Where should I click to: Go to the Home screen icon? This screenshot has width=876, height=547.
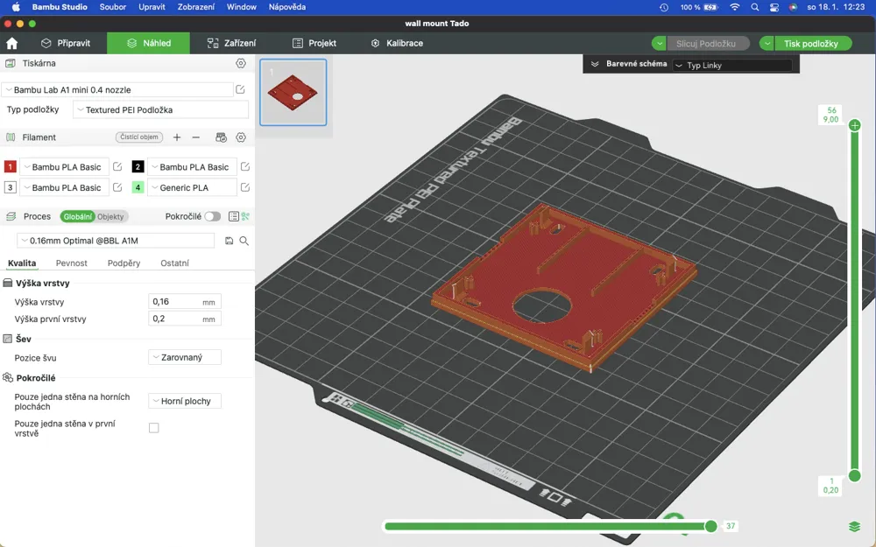(11, 43)
